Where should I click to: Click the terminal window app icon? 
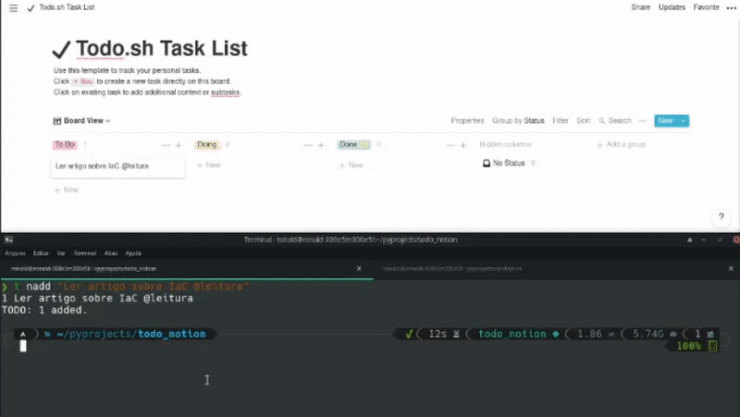[8, 239]
